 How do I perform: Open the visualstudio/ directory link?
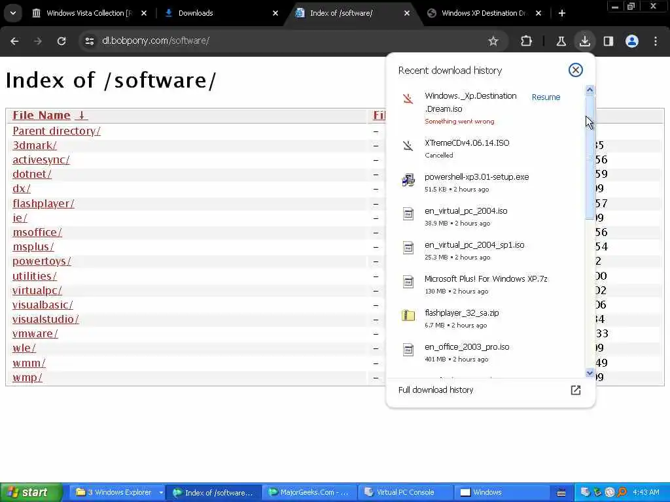[46, 320]
